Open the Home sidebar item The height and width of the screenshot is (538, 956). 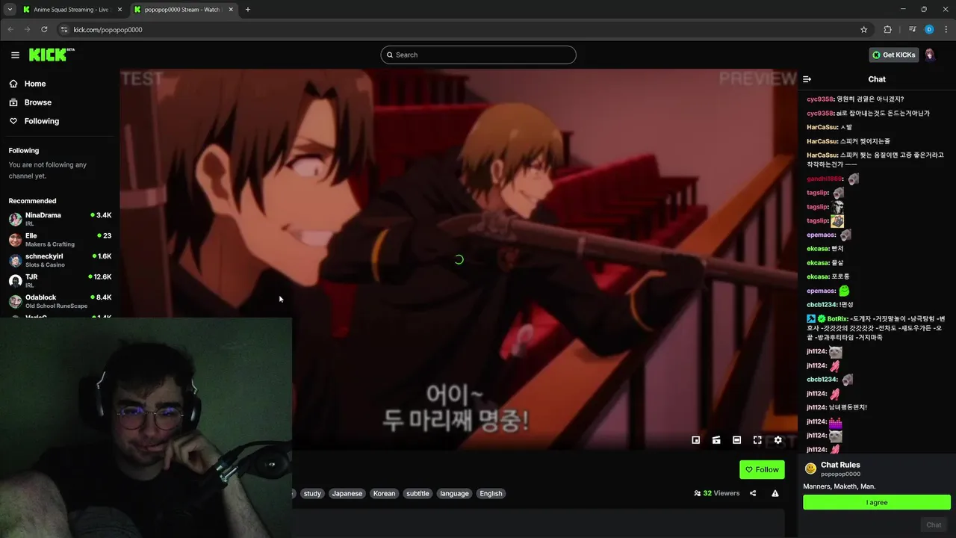point(35,84)
